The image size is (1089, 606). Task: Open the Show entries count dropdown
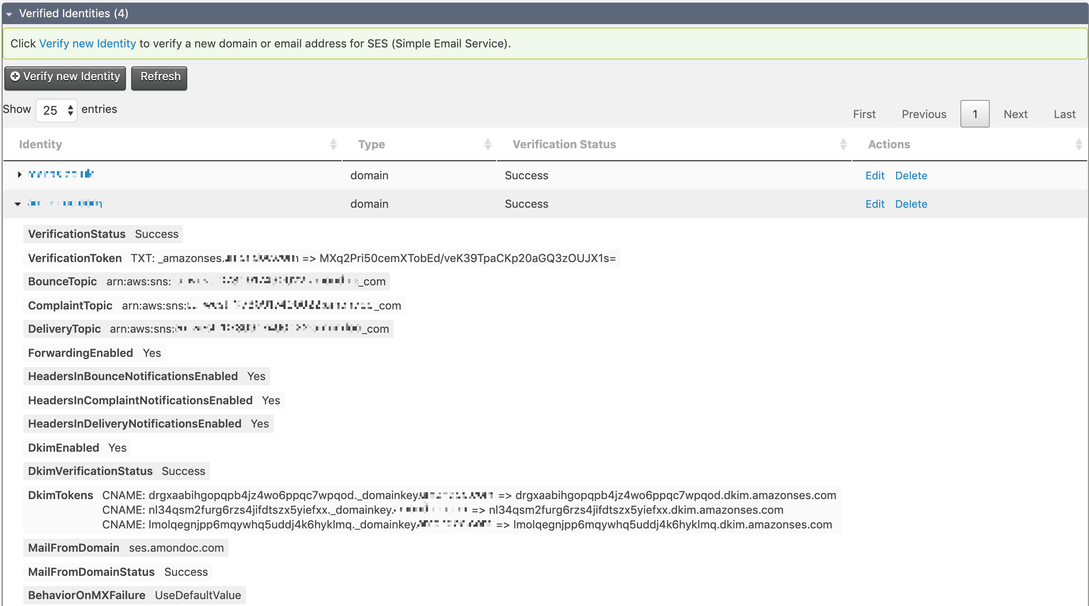click(57, 110)
